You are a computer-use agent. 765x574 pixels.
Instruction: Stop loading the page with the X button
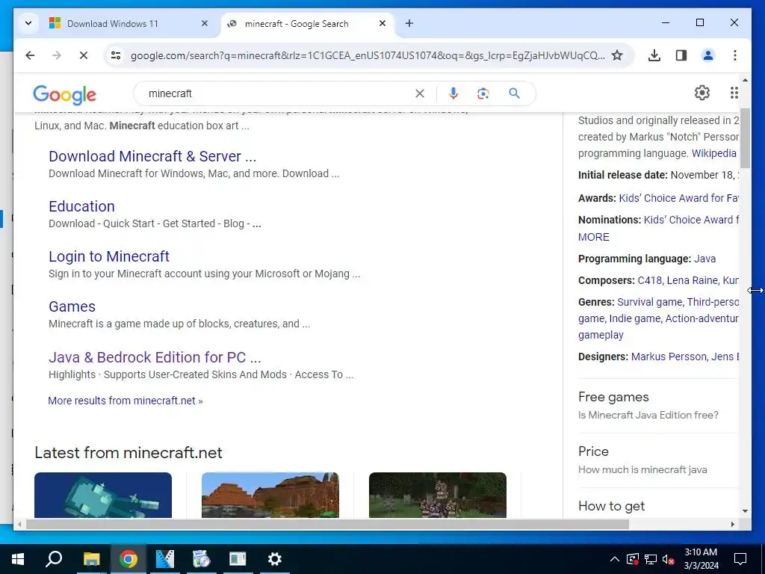click(x=84, y=55)
